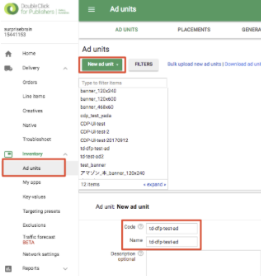The height and width of the screenshot is (276, 261).
Task: Click the Delivery truck icon
Action: (x=8, y=68)
